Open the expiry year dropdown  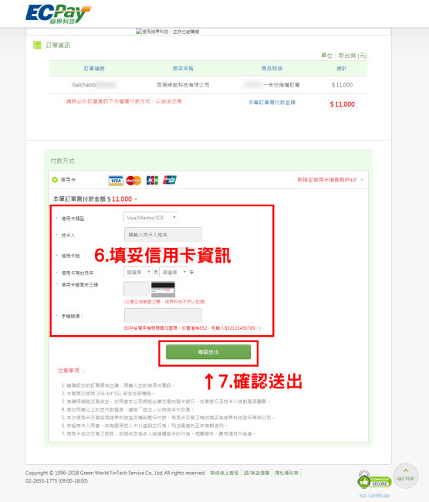174,273
